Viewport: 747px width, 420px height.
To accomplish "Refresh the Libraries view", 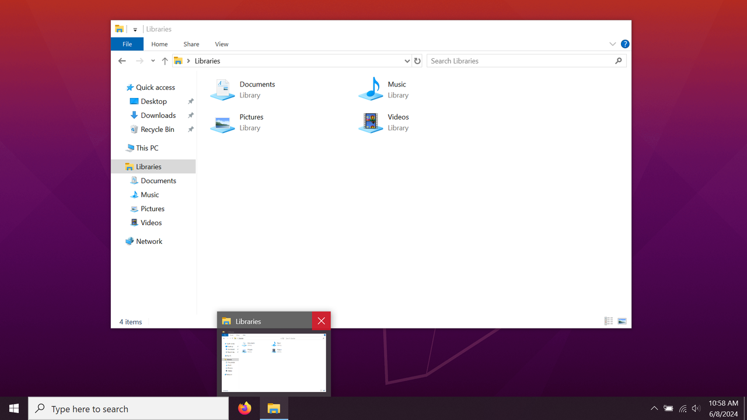I will [417, 61].
